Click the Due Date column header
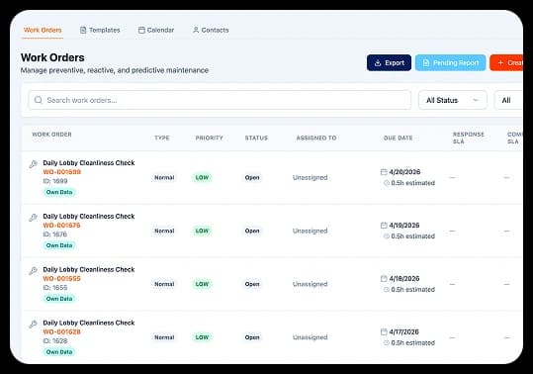This screenshot has width=533, height=374. (399, 138)
